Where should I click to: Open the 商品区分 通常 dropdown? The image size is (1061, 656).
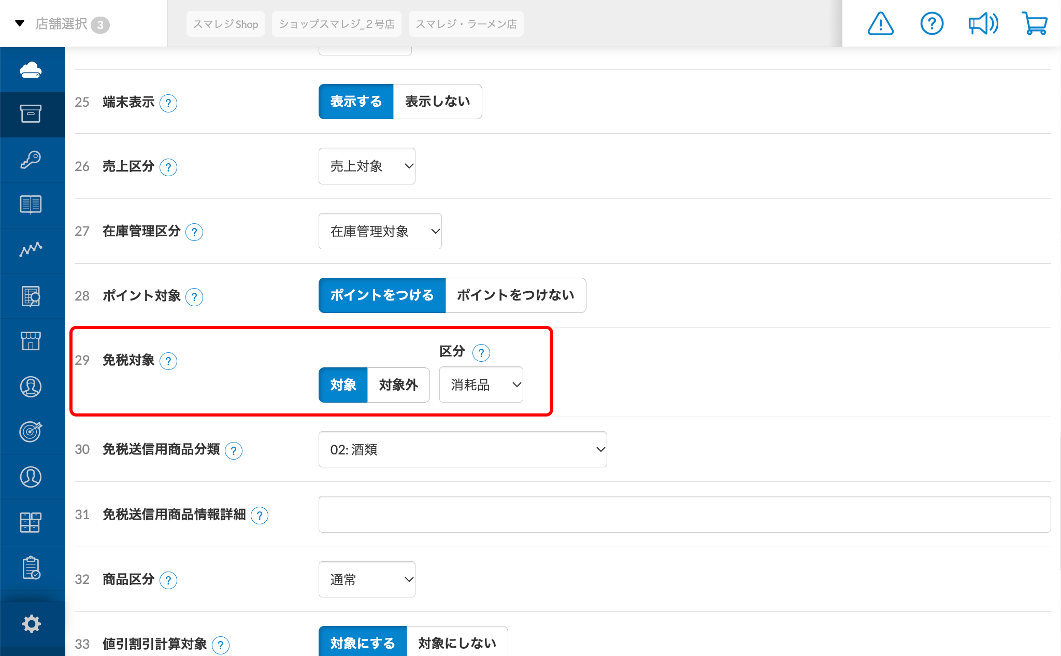pyautogui.click(x=367, y=579)
